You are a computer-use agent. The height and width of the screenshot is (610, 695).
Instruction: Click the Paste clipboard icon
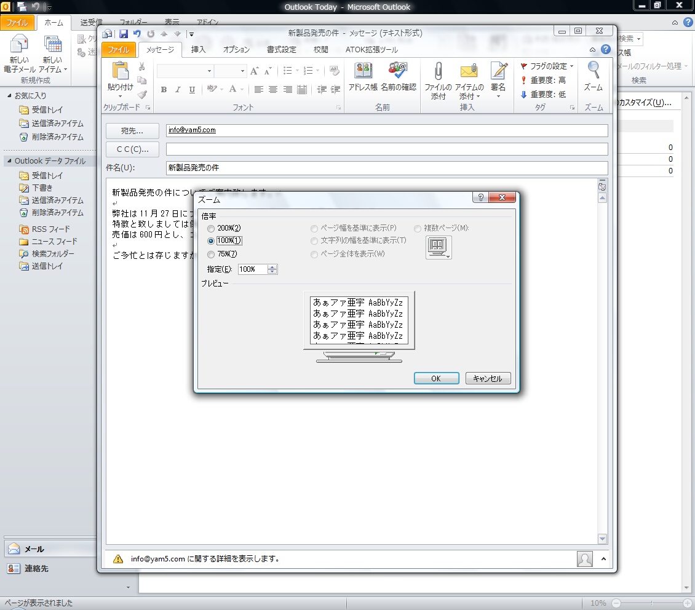point(120,71)
